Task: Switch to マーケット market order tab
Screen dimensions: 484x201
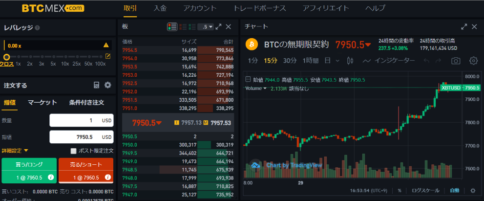Action: [x=42, y=102]
